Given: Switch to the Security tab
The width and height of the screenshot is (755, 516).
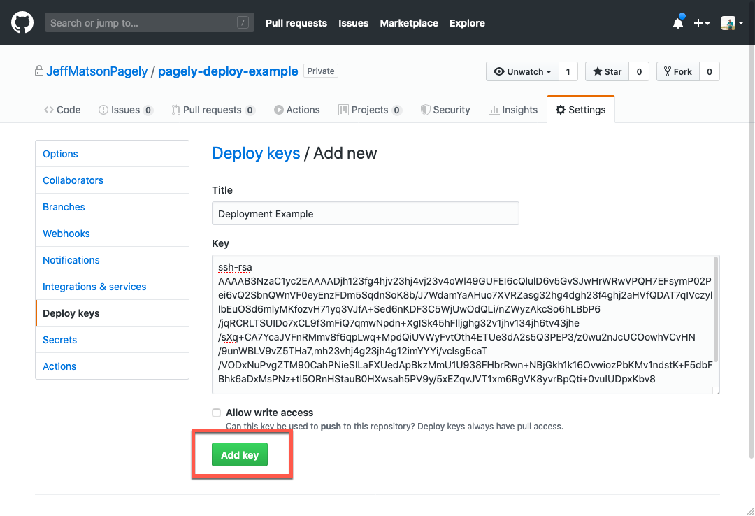Looking at the screenshot, I should (445, 110).
